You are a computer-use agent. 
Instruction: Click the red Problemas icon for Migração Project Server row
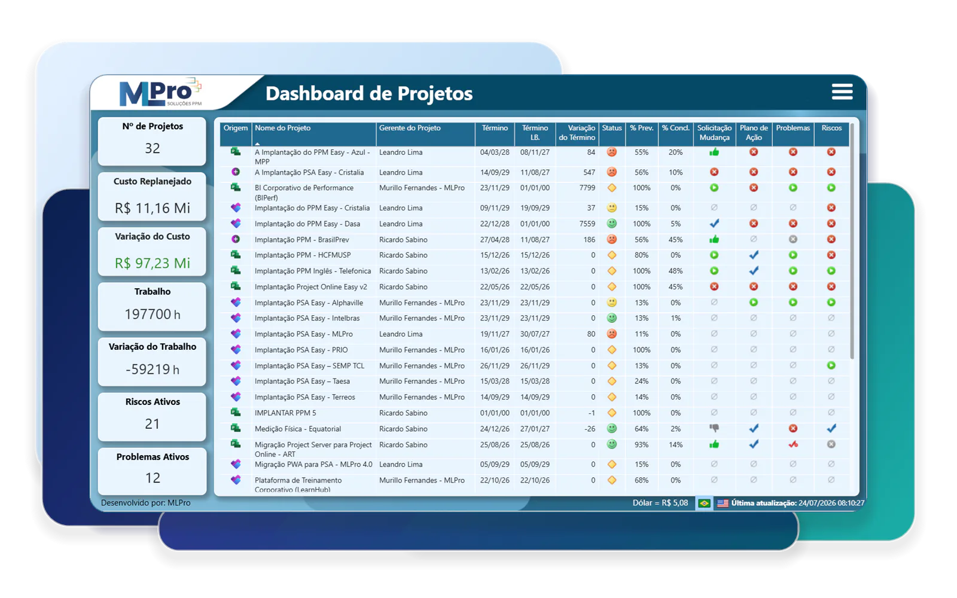tap(793, 444)
